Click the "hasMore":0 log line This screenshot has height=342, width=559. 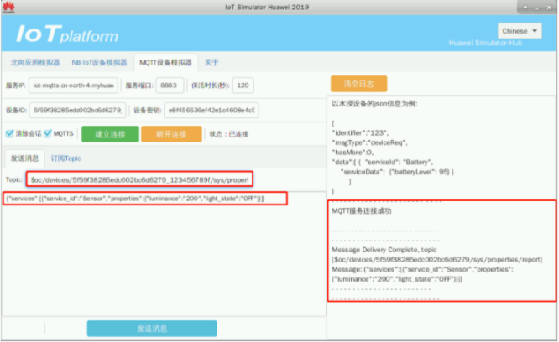(353, 153)
